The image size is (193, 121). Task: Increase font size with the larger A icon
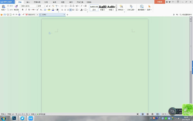coord(47,6)
